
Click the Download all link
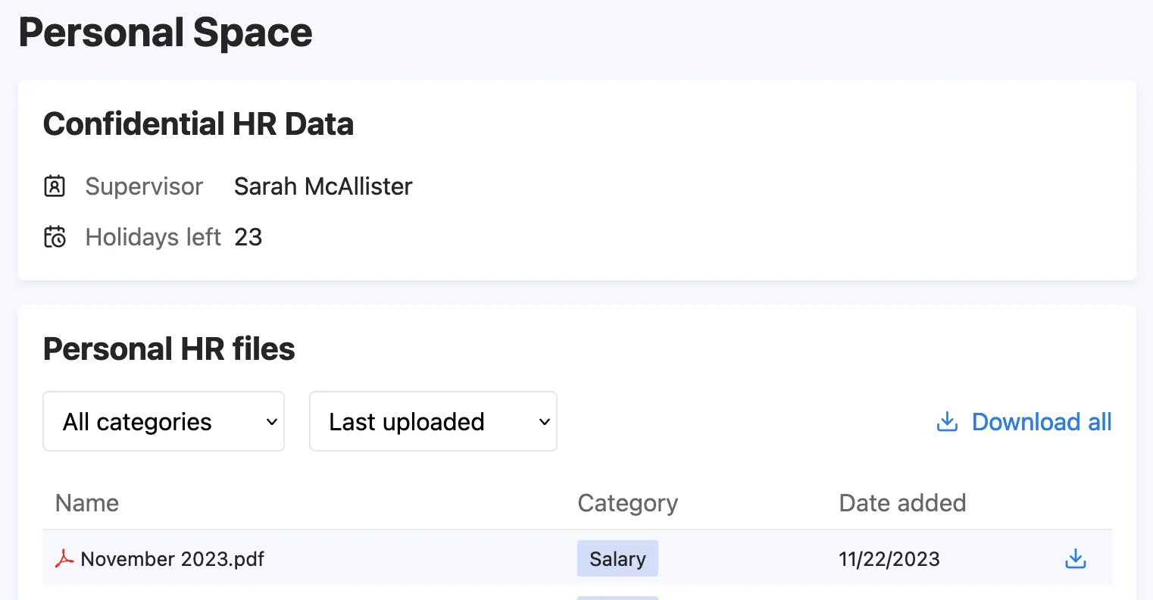pyautogui.click(x=1042, y=422)
